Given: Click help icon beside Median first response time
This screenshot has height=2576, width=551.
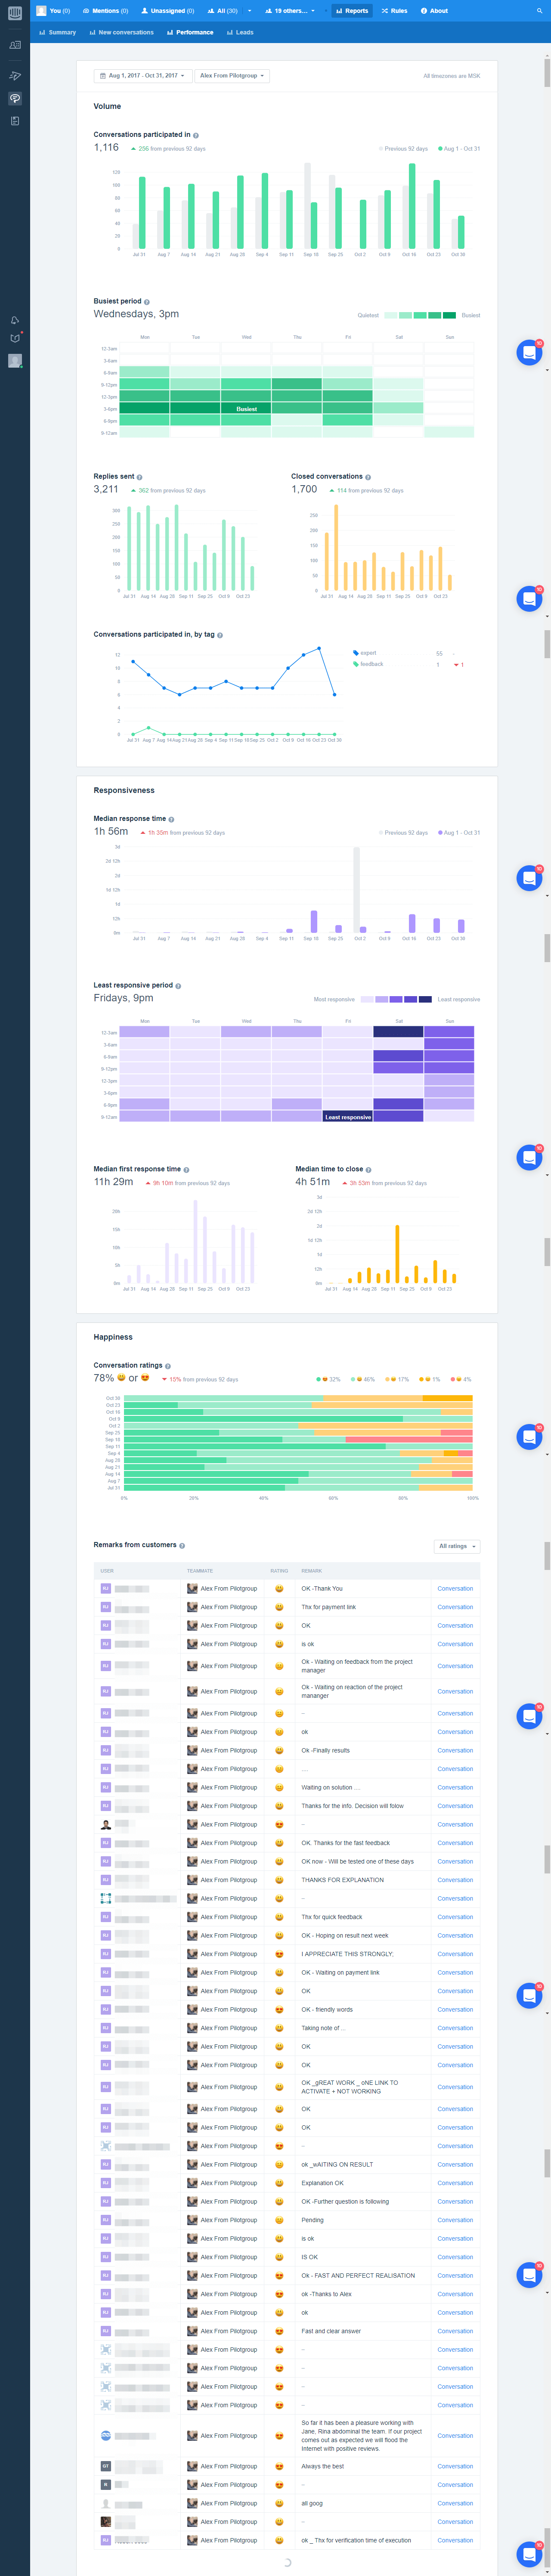Looking at the screenshot, I should [x=186, y=1169].
